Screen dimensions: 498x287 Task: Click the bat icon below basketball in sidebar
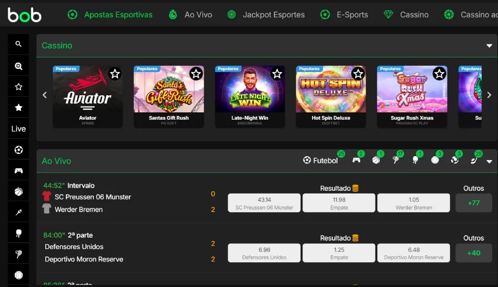[x=18, y=212]
